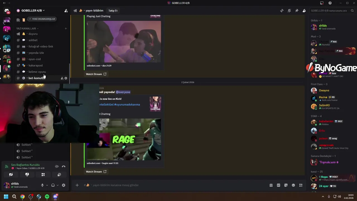Open the Threads icon in channel header
This screenshot has width=357, height=201.
tap(282, 11)
